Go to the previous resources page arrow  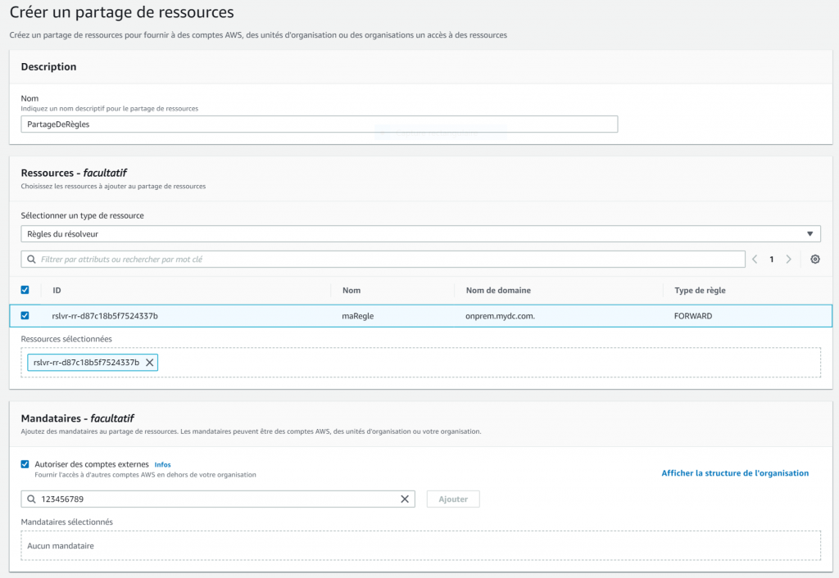coord(755,260)
